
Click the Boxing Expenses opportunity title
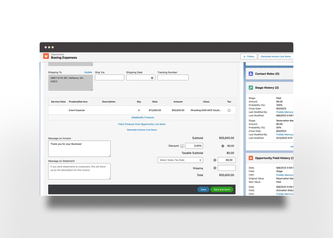tap(64, 58)
